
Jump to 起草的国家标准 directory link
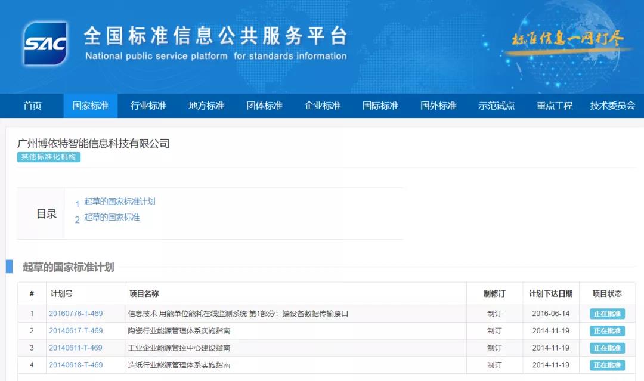pyautogui.click(x=112, y=218)
